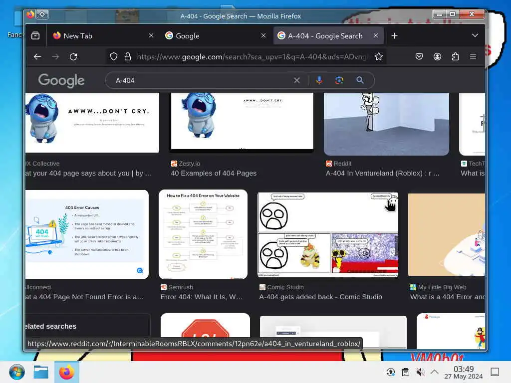Image resolution: width=511 pixels, height=383 pixels.
Task: Open the clipboard tray icon
Action: click(x=406, y=372)
